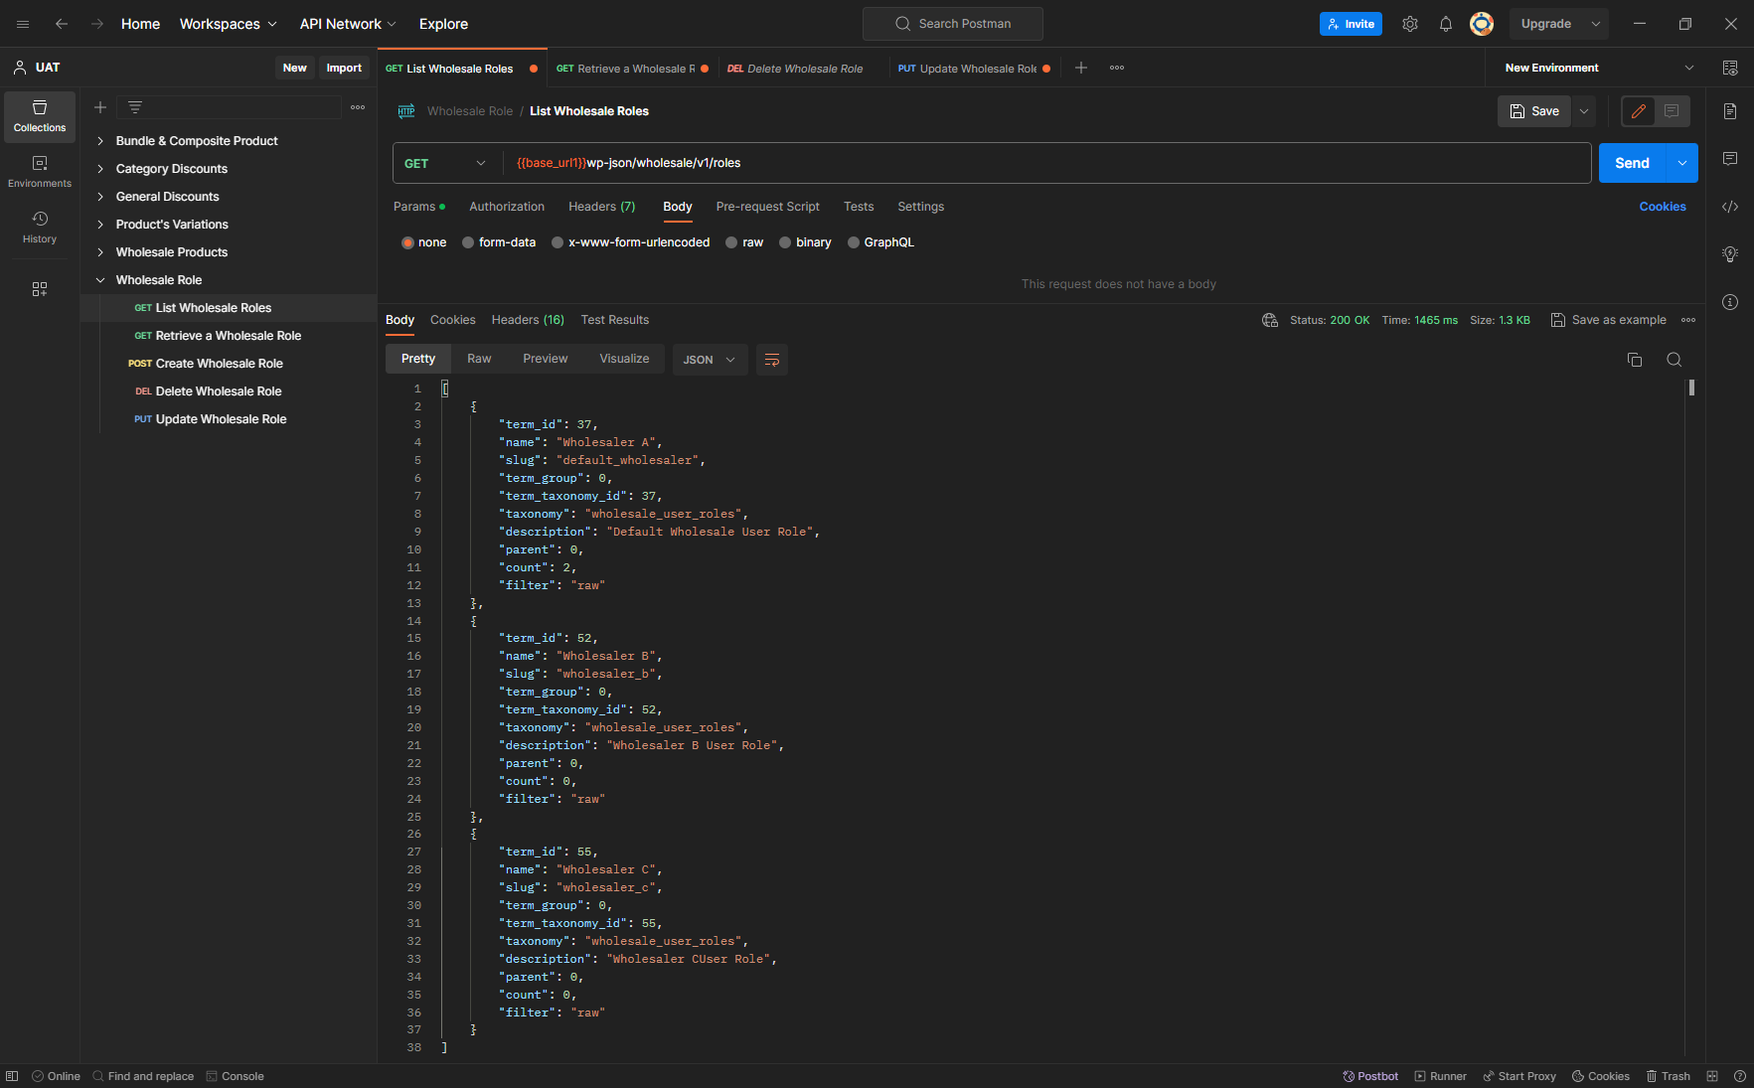Click the add new collection plus icon
The width and height of the screenshot is (1754, 1088).
click(x=100, y=107)
